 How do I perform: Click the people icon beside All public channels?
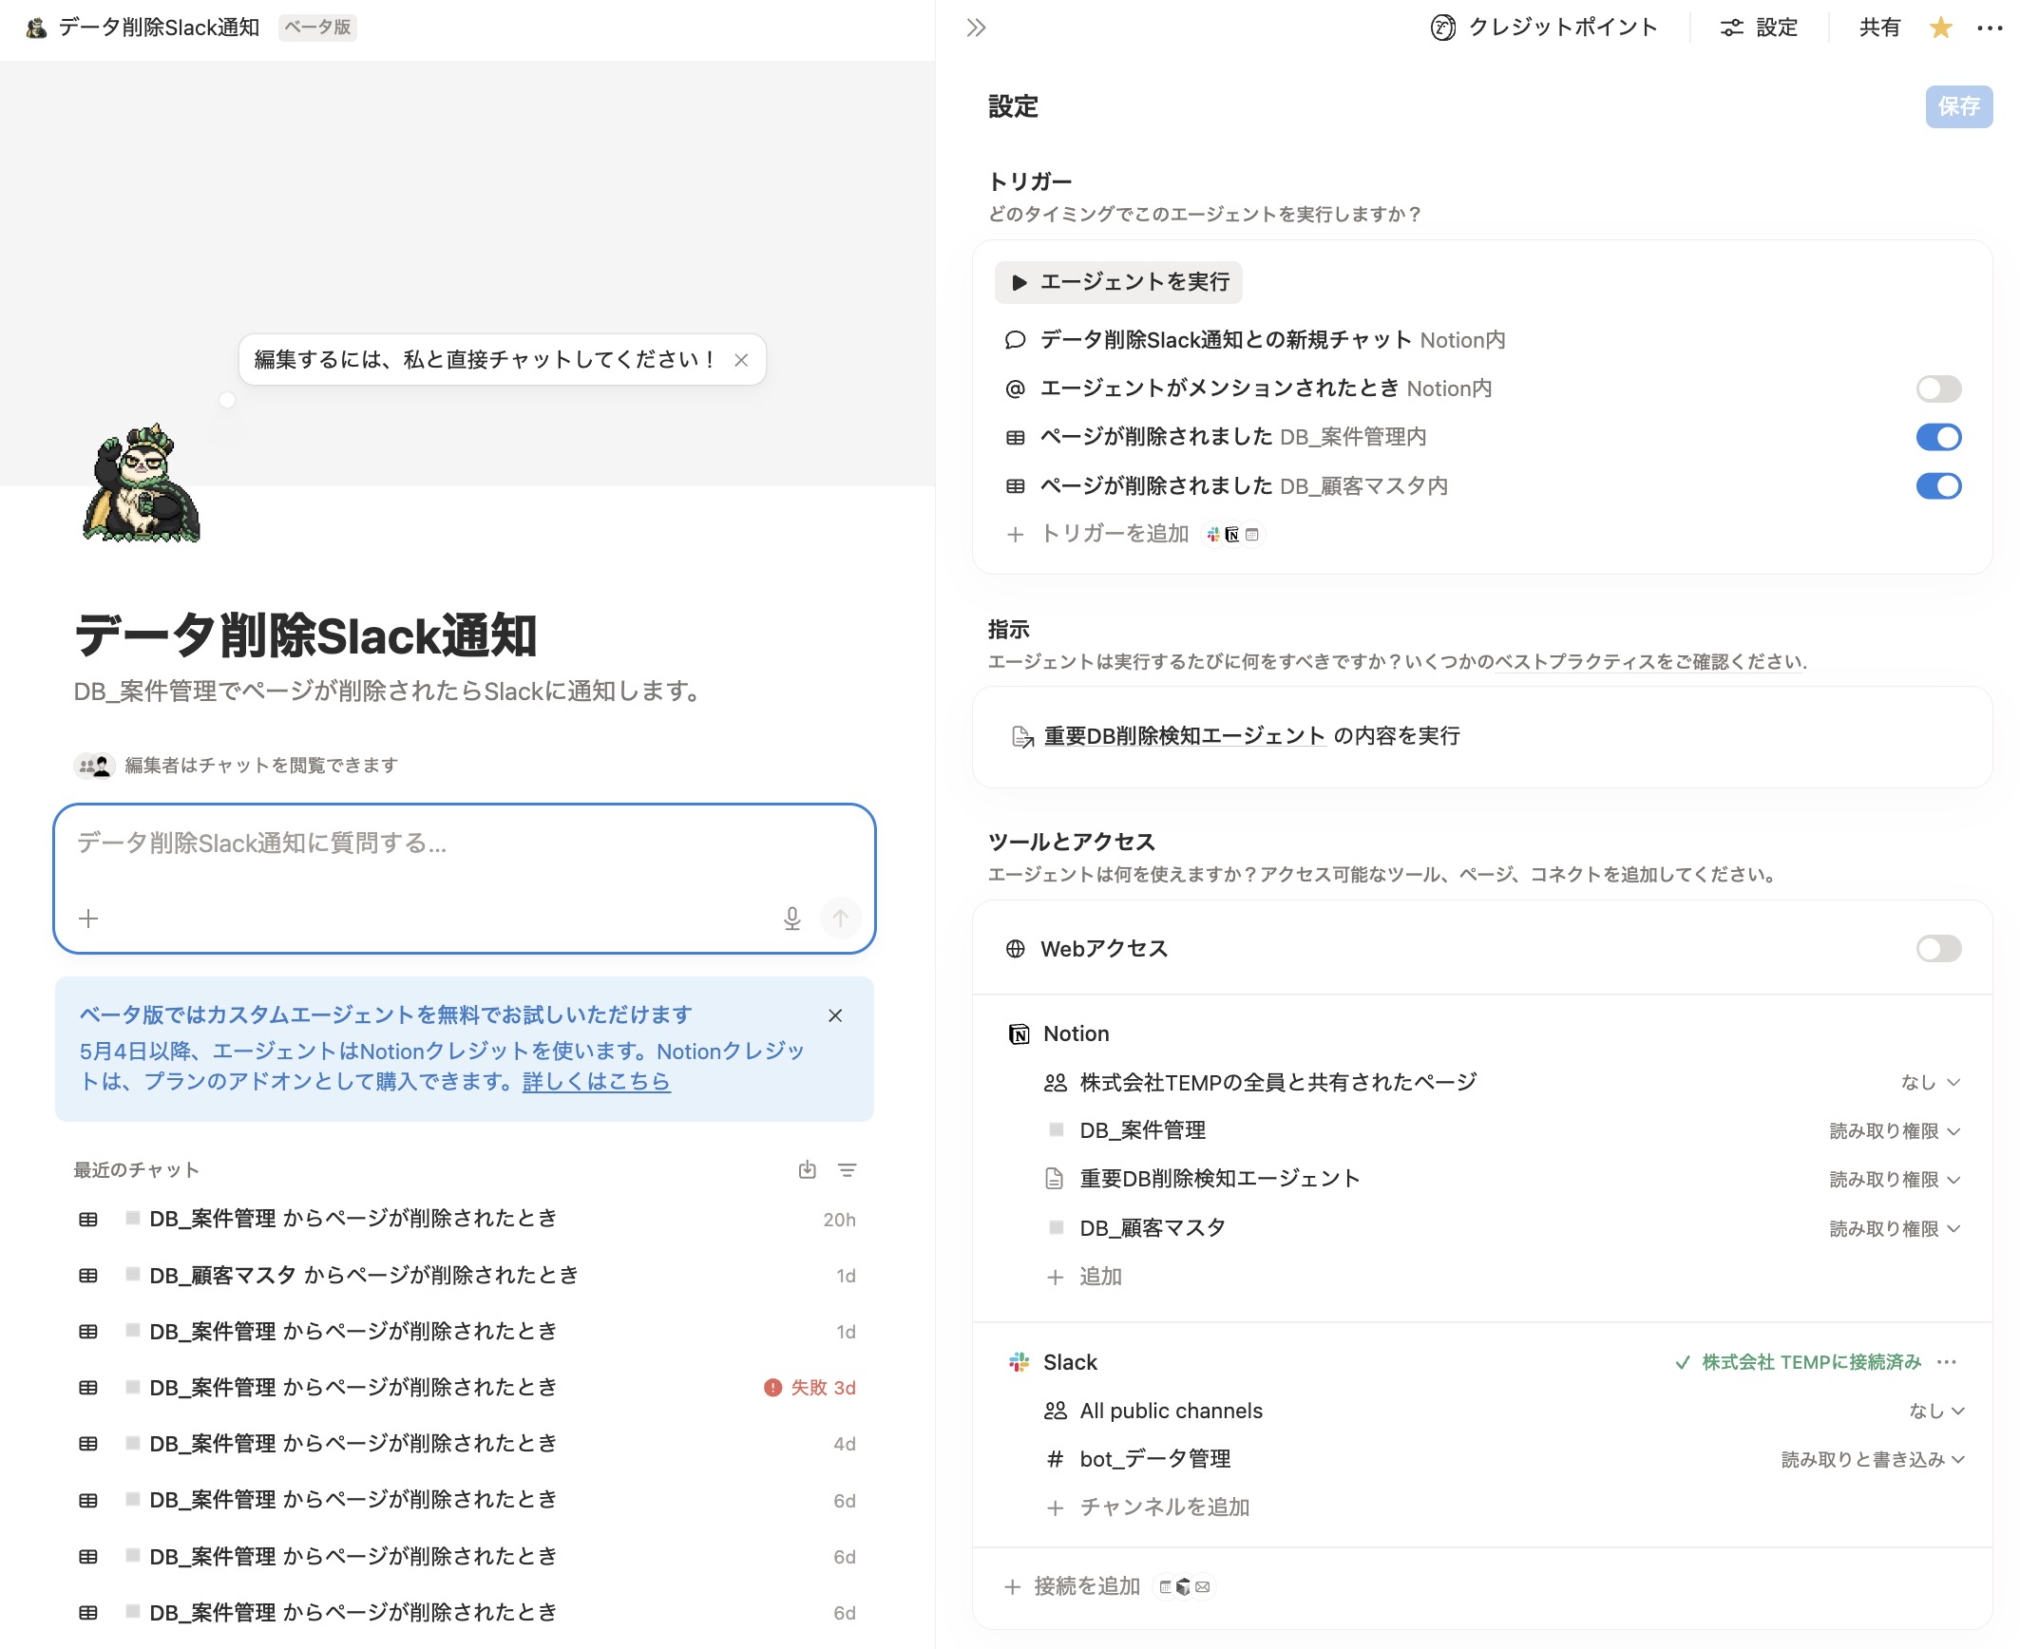coord(1055,1412)
